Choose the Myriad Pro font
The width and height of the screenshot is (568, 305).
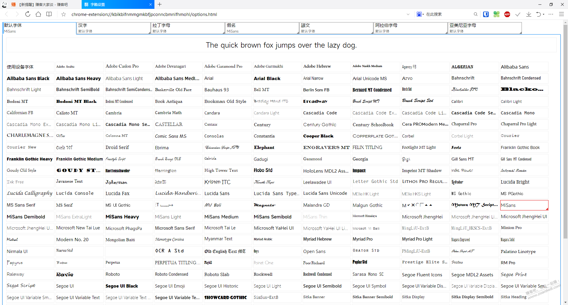[x=376, y=239]
